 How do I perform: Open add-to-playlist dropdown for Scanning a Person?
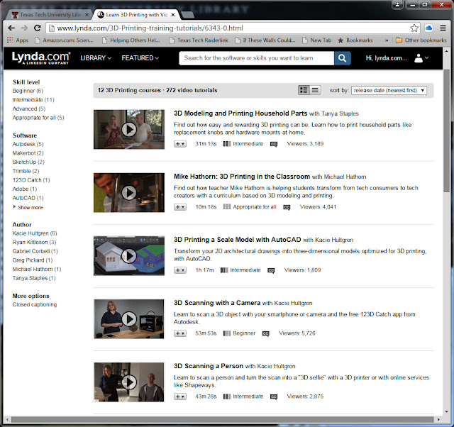(x=179, y=396)
